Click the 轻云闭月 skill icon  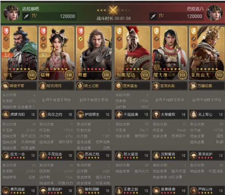(x=43, y=86)
